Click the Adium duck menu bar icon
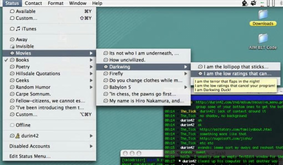This screenshot has height=165, width=283. [x=245, y=3]
